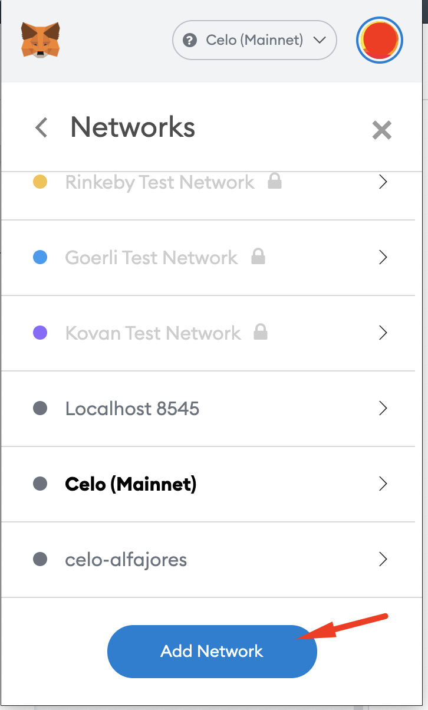Open celo-alfajores details chevron
This screenshot has height=710, width=428.
pyautogui.click(x=383, y=559)
